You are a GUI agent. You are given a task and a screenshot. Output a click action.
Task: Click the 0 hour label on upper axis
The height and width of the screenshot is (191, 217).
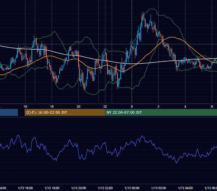(x=132, y=107)
